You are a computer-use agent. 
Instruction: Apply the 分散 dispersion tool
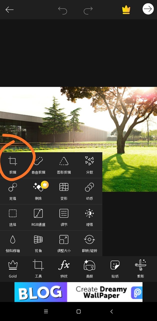(90, 165)
